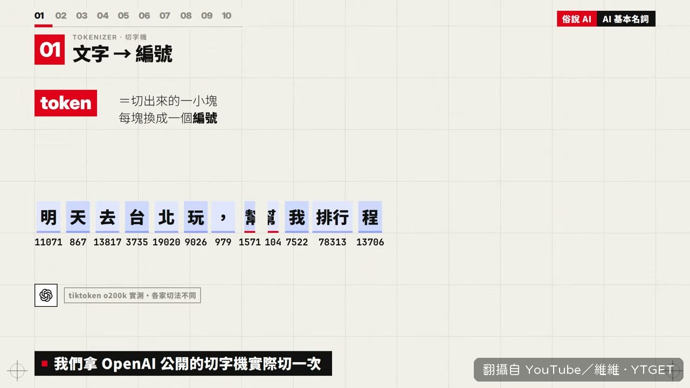Jump to chapter tab 02

pyautogui.click(x=61, y=16)
